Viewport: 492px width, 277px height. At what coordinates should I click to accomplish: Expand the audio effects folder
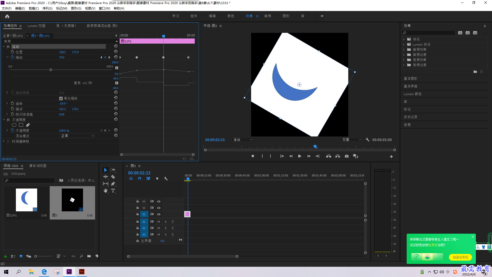click(x=404, y=50)
